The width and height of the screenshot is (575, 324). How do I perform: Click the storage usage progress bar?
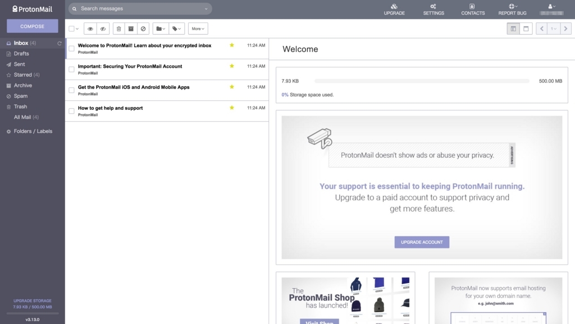click(x=422, y=81)
